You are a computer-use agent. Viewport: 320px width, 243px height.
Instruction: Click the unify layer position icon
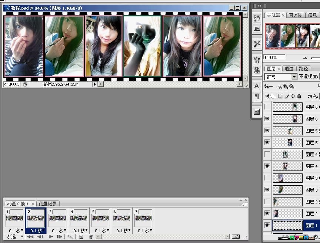[279, 87]
